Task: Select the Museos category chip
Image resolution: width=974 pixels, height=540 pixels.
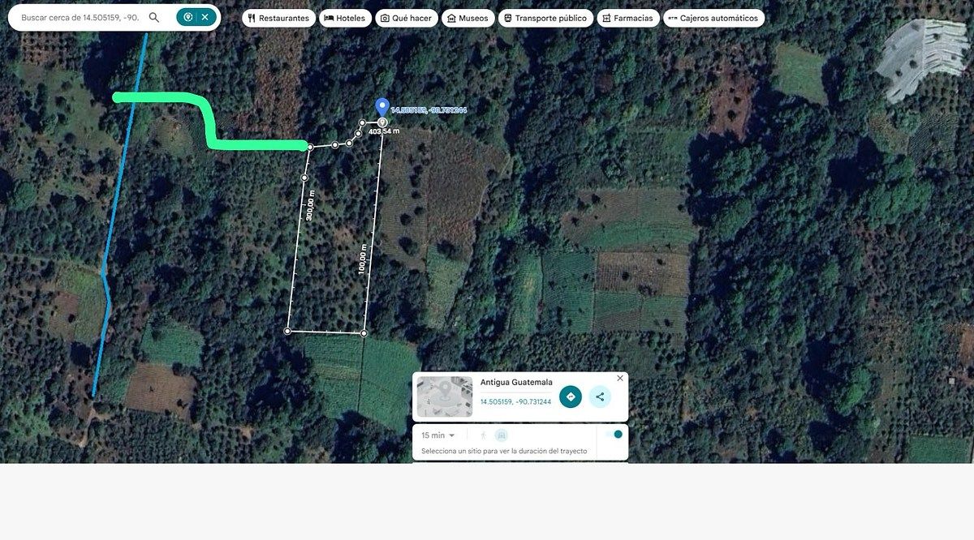Action: pyautogui.click(x=468, y=18)
